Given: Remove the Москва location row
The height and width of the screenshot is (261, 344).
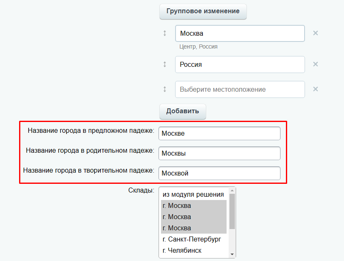Looking at the screenshot, I should tap(315, 33).
